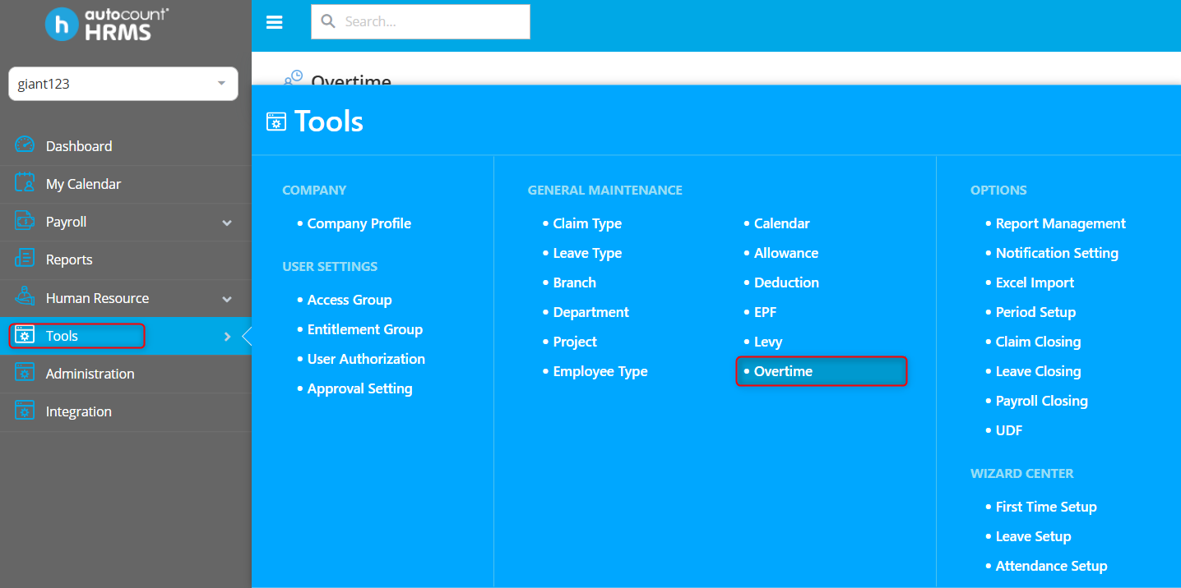Viewport: 1181px width, 588px height.
Task: Launch Leave Setup wizard
Action: click(1033, 536)
